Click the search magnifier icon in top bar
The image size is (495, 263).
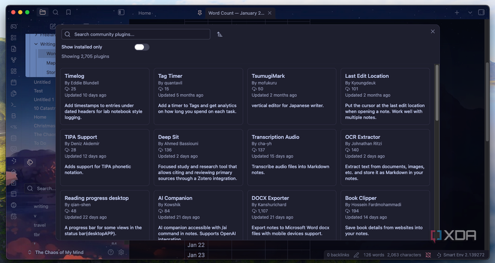[x=56, y=13]
